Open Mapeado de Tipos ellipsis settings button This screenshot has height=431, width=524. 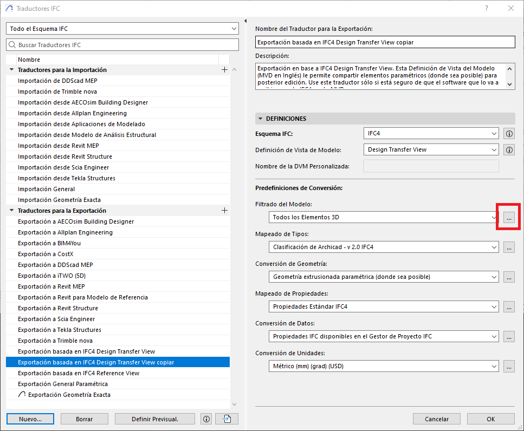click(x=509, y=247)
